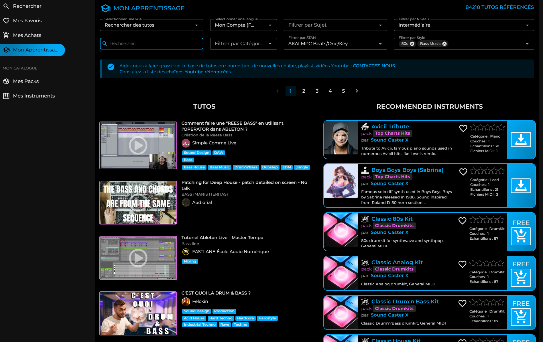Go to pagination page 5
Viewport: 543px width, 342px height.
coord(343,91)
